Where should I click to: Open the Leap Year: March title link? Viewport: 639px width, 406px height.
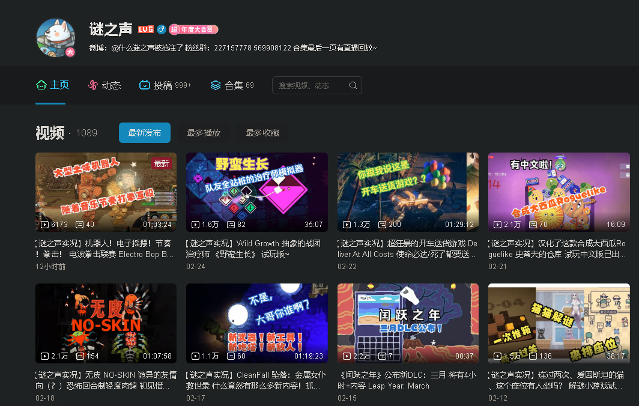click(x=407, y=380)
